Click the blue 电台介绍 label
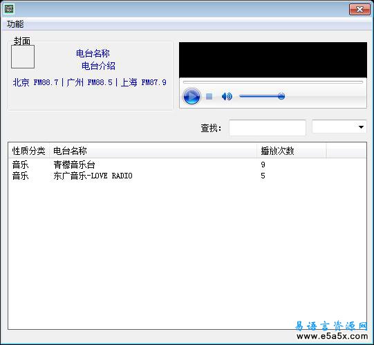Image resolution: width=374 pixels, height=345 pixels. [x=98, y=66]
